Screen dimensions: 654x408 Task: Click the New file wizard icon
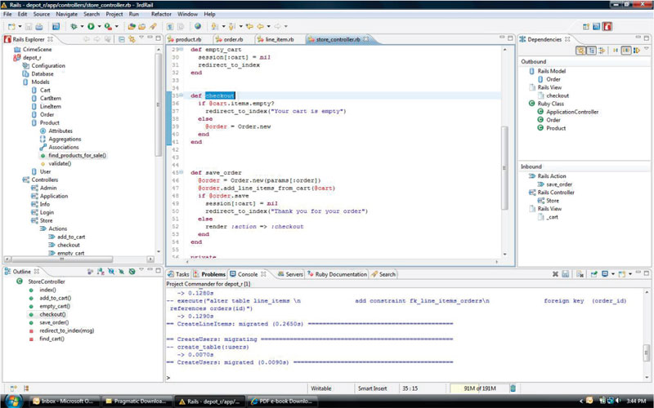pyautogui.click(x=11, y=27)
